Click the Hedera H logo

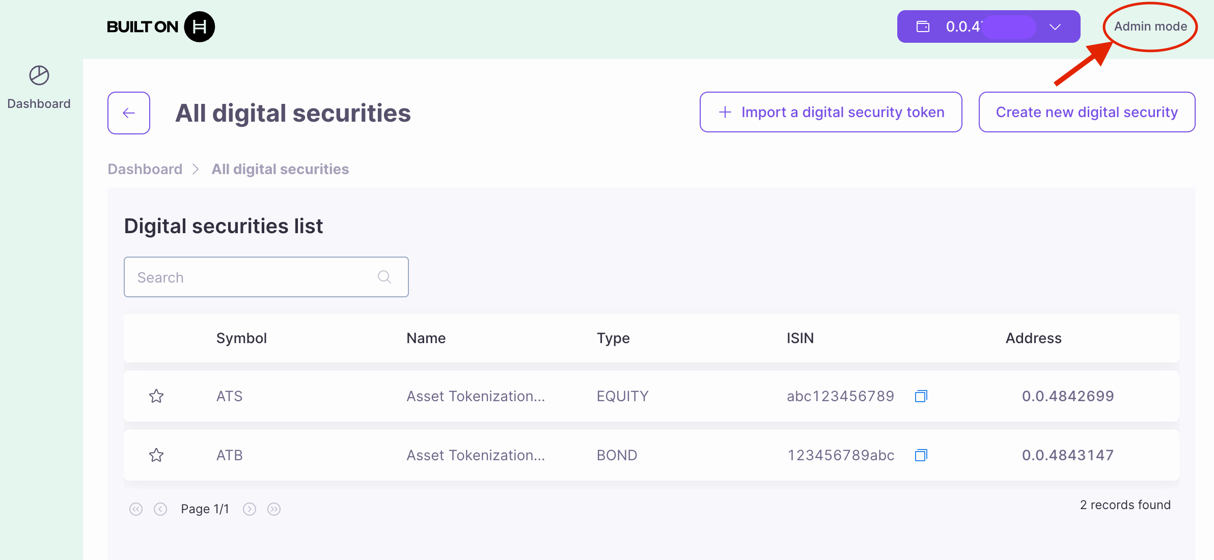pyautogui.click(x=199, y=27)
